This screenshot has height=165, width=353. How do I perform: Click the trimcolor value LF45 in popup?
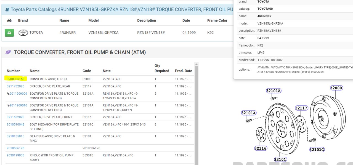click(261, 52)
